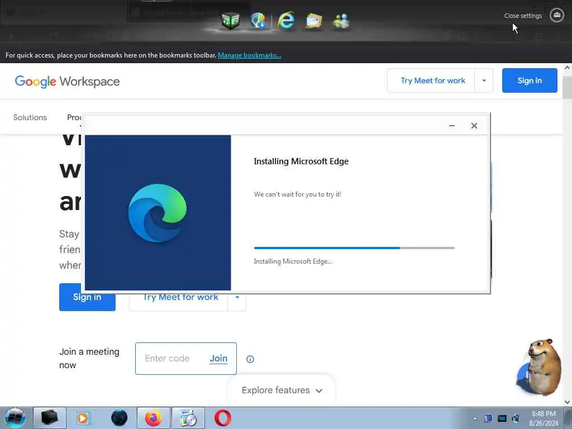This screenshot has height=429, width=572.
Task: Click the Edge installation progress bar
Action: (354, 248)
